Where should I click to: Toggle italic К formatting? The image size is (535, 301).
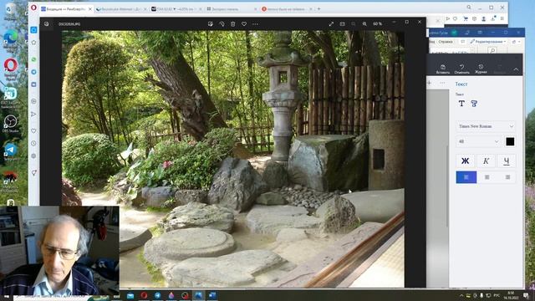click(487, 161)
